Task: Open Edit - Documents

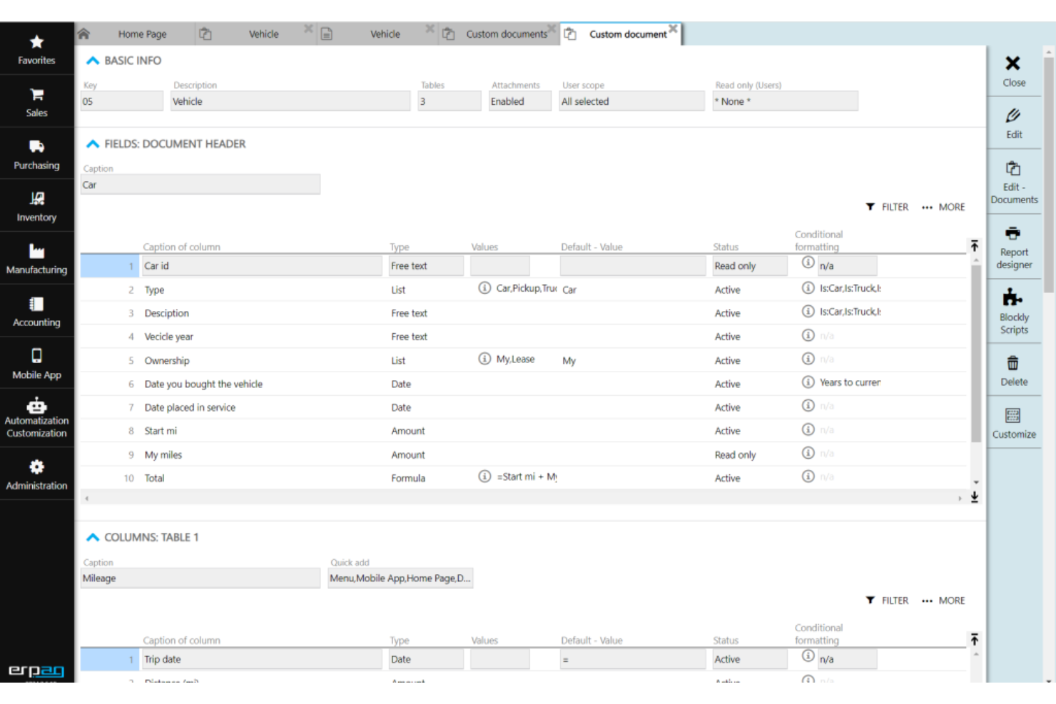Action: pos(1013,182)
